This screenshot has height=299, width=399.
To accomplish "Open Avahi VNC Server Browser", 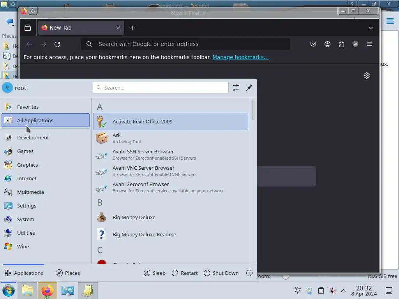I will click(x=171, y=171).
